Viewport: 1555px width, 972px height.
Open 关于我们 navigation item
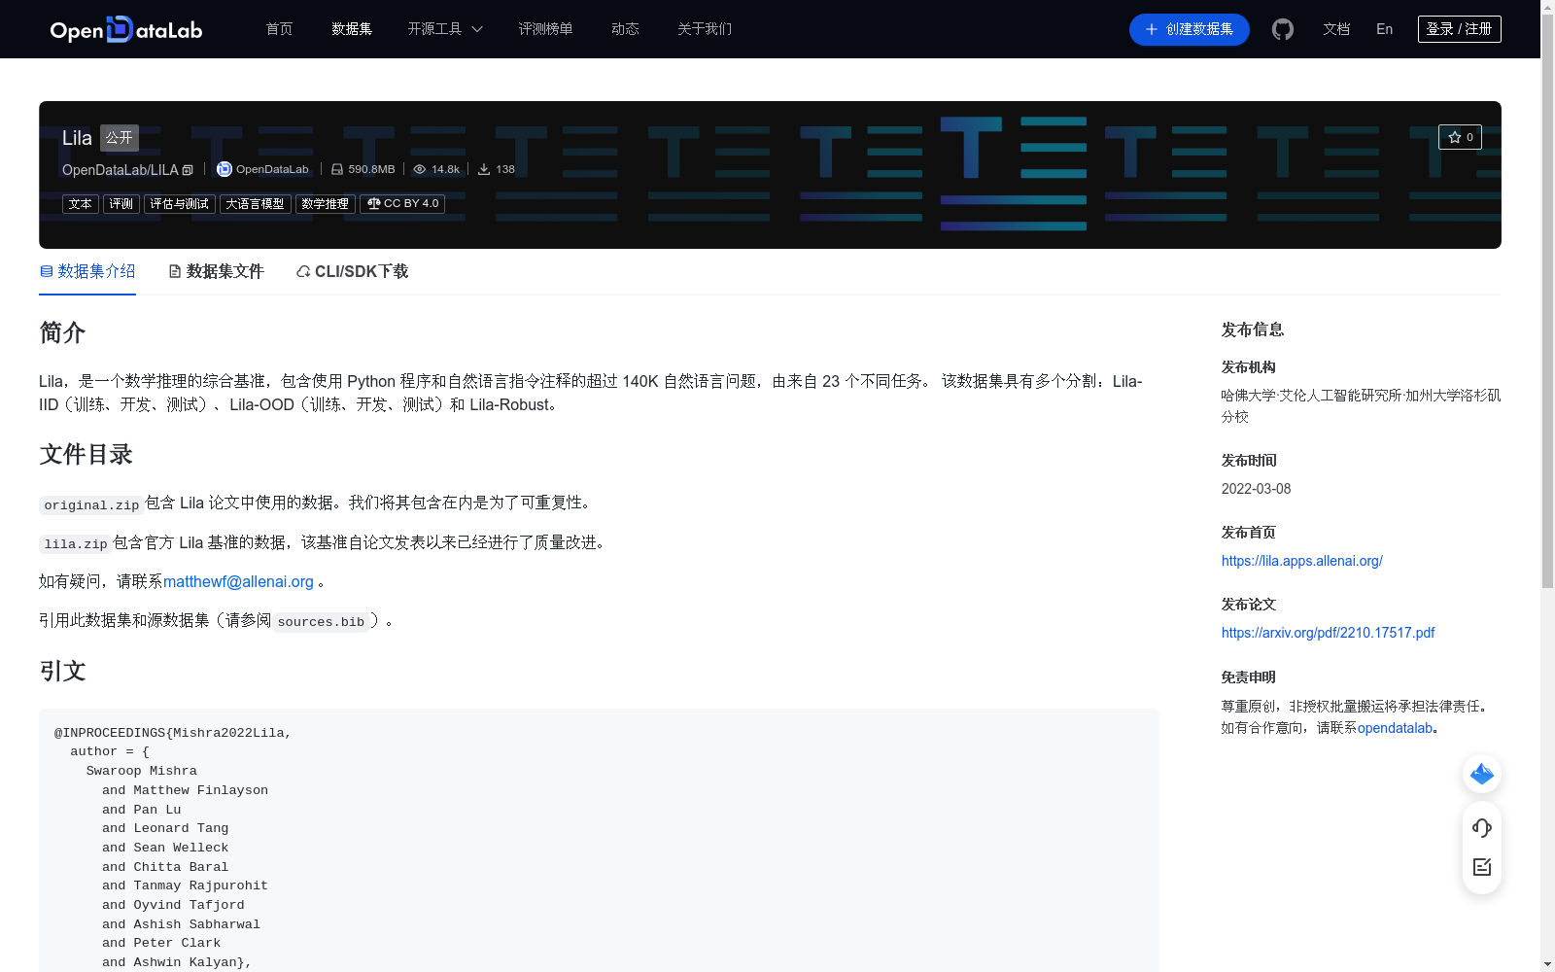[705, 29]
